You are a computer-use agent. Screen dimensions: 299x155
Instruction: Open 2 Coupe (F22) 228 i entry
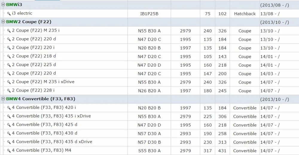pyautogui.click(x=33, y=90)
